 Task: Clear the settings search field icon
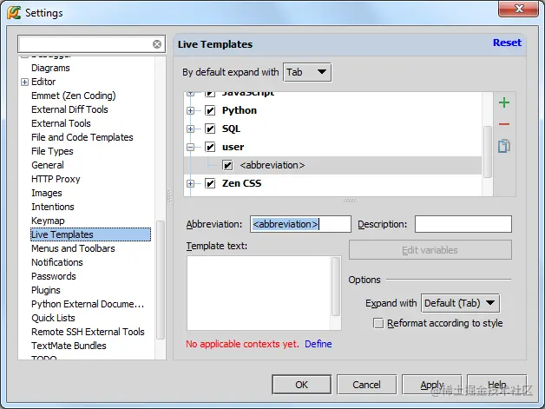coord(157,44)
